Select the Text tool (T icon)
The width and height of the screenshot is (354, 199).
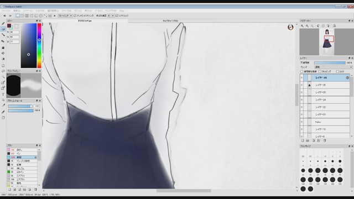(3, 95)
